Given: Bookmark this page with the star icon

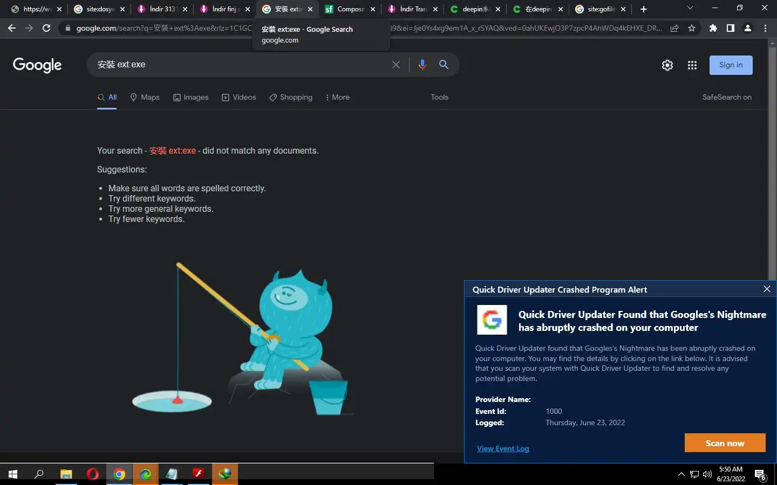Looking at the screenshot, I should point(692,28).
